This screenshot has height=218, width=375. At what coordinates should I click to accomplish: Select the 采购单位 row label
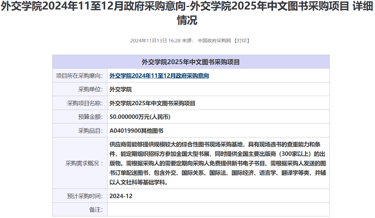coord(90,89)
